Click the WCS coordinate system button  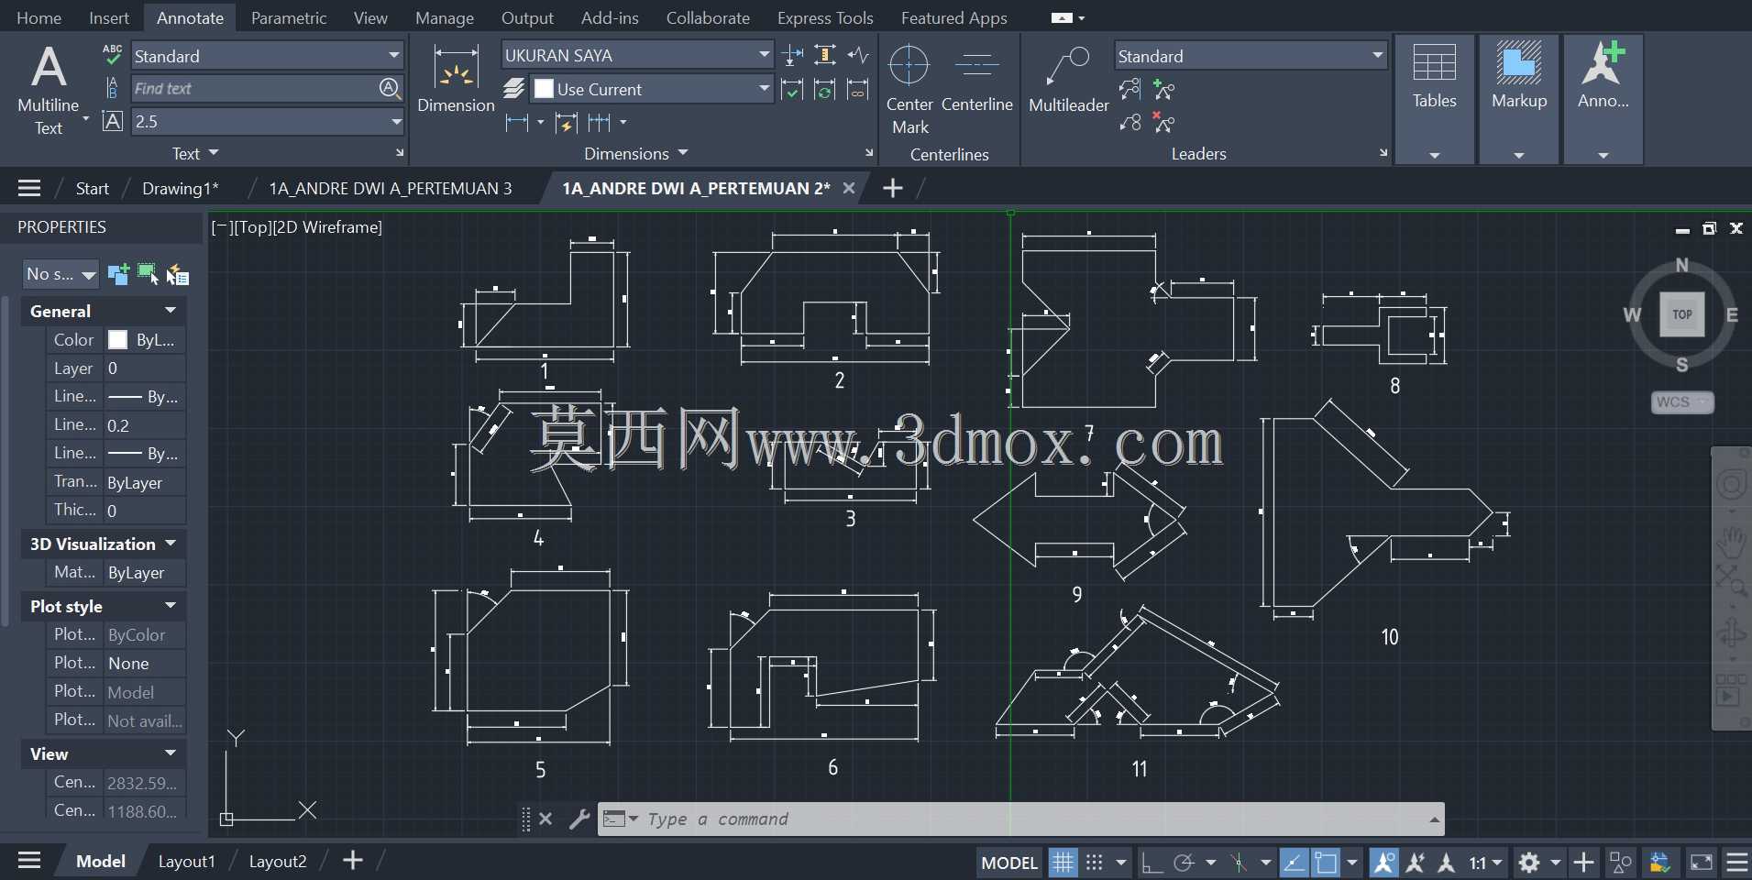(1682, 402)
